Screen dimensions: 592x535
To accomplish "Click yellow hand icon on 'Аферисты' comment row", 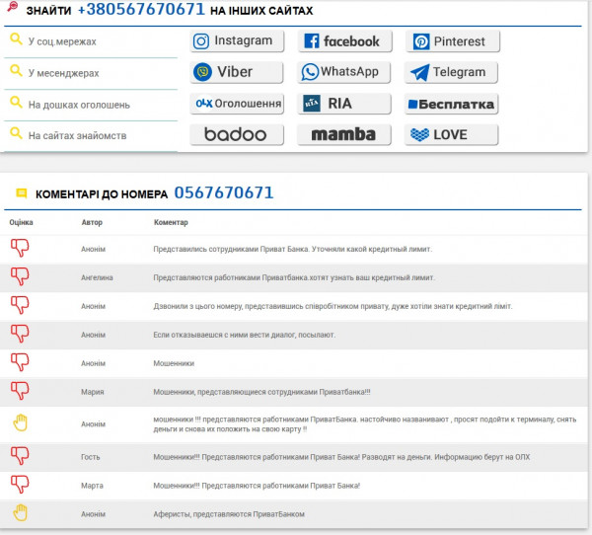I will click(x=21, y=512).
